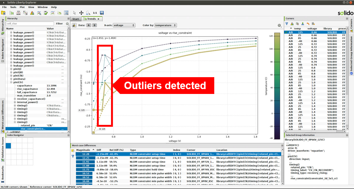Click the A-to-B compare toolbar icon
The height and width of the screenshot is (189, 354).
[x=25, y=13]
